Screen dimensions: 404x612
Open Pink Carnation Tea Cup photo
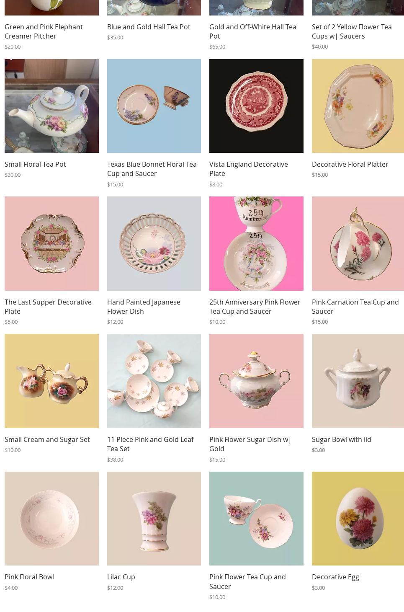358,243
